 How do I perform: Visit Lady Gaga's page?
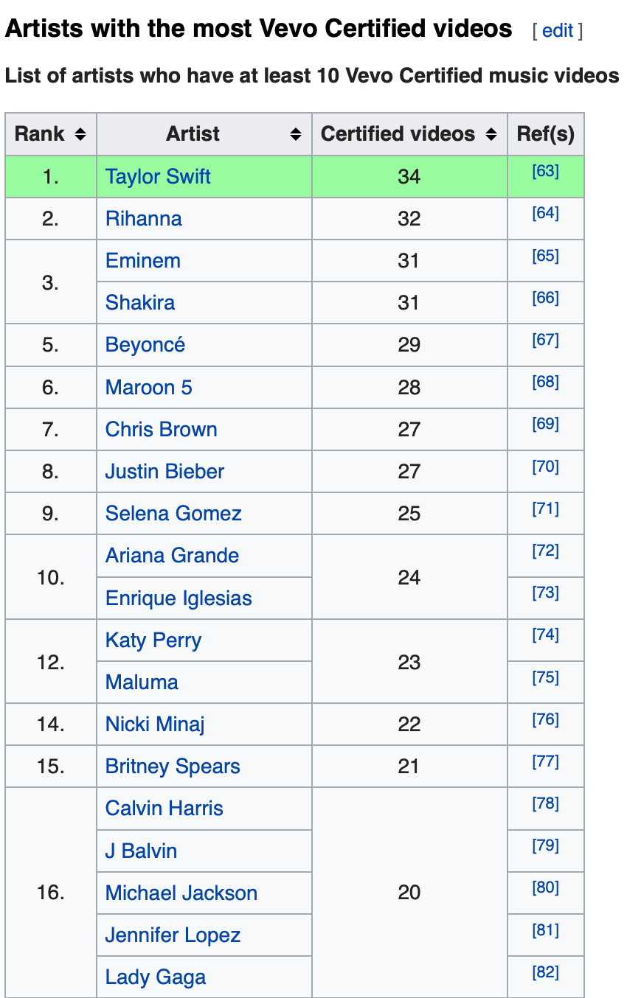156,977
